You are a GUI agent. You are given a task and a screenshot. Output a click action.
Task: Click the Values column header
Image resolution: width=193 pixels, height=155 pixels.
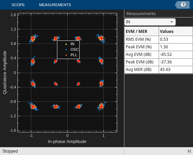tap(175, 31)
